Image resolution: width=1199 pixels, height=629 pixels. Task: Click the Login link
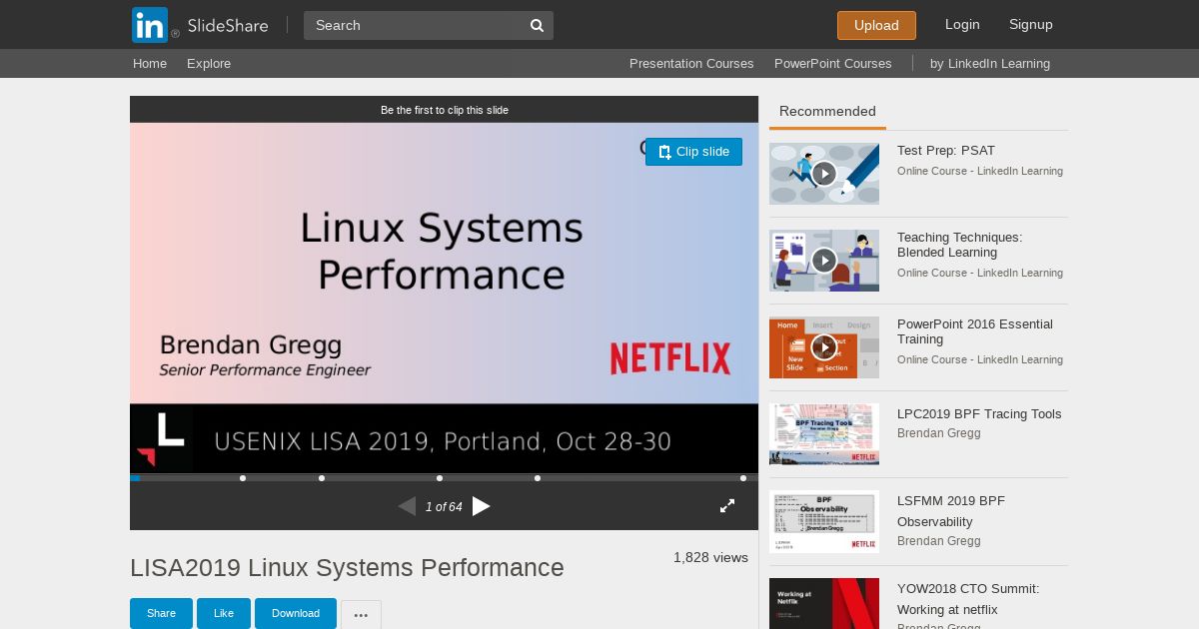point(962,24)
